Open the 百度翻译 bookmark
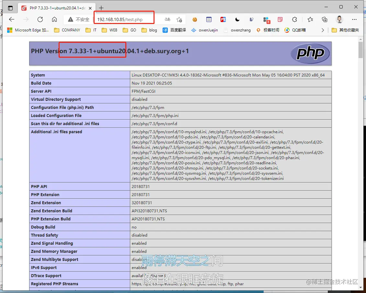This screenshot has height=293, width=366. (174, 30)
